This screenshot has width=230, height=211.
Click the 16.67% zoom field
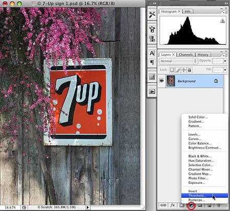(10, 207)
